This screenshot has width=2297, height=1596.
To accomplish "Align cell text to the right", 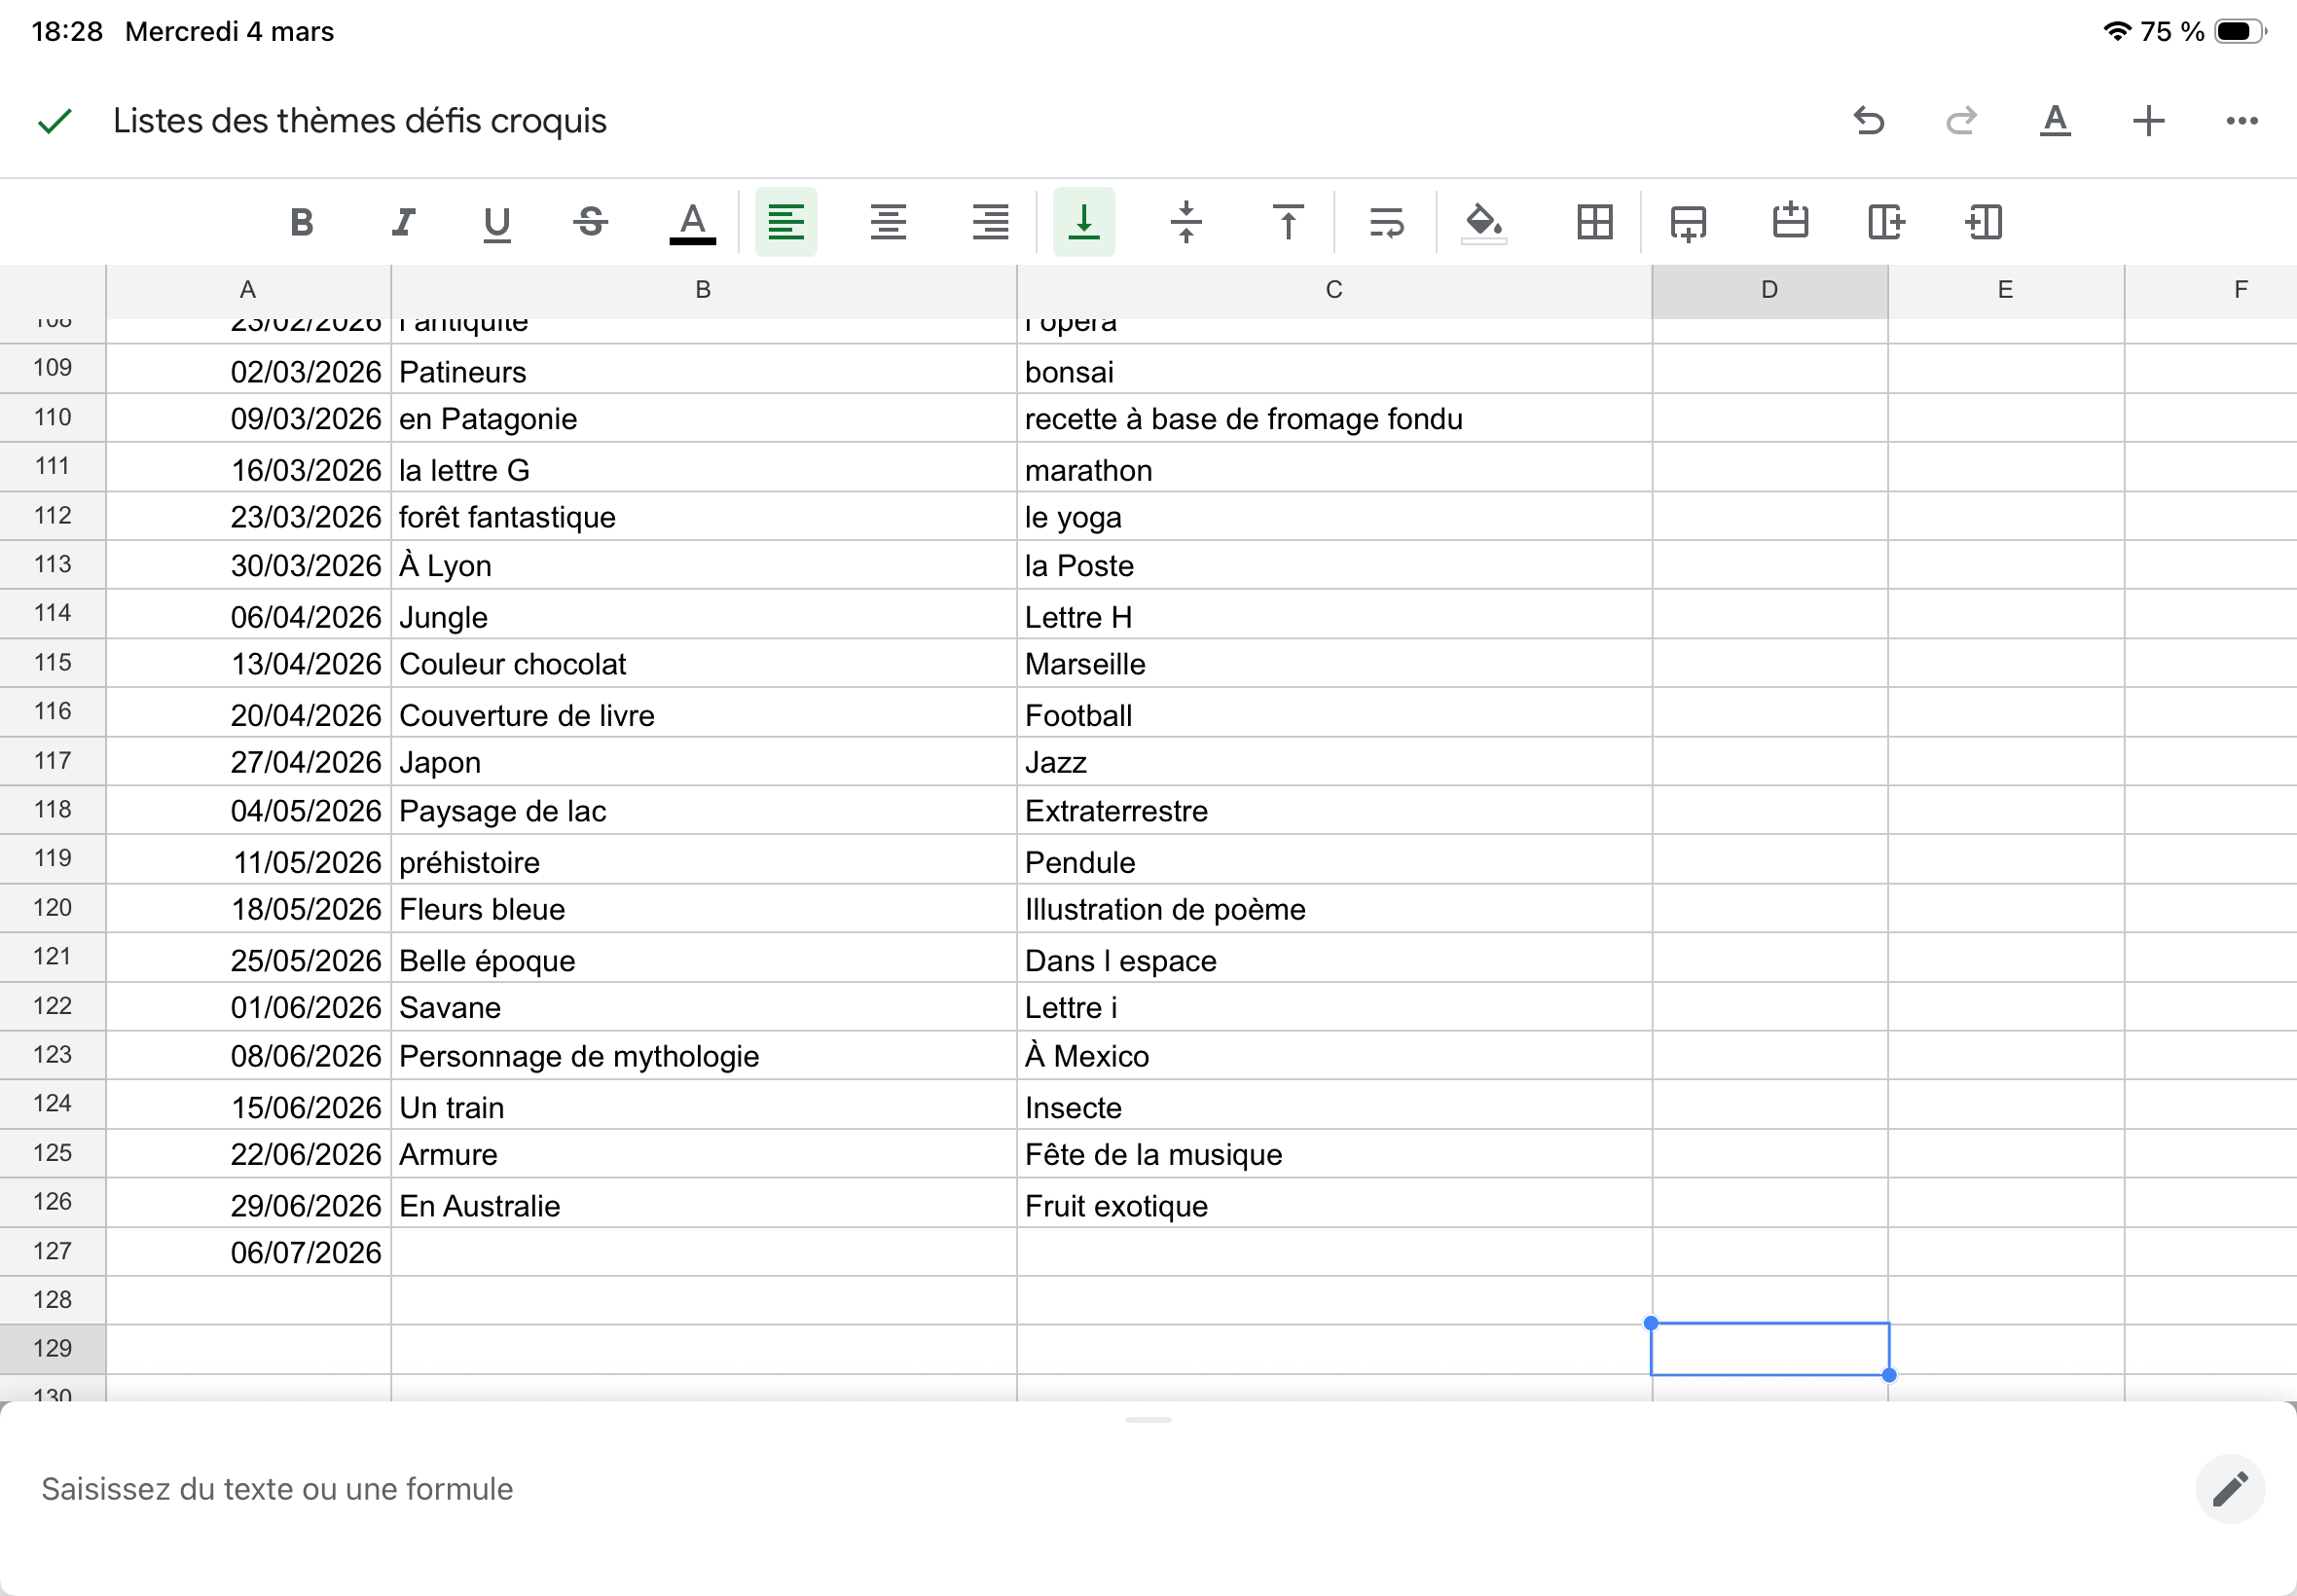I will point(990,222).
